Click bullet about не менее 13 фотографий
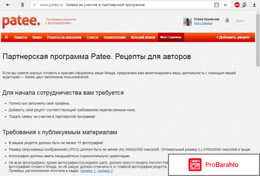Image resolution: width=260 pixels, height=176 pixels. (56, 143)
